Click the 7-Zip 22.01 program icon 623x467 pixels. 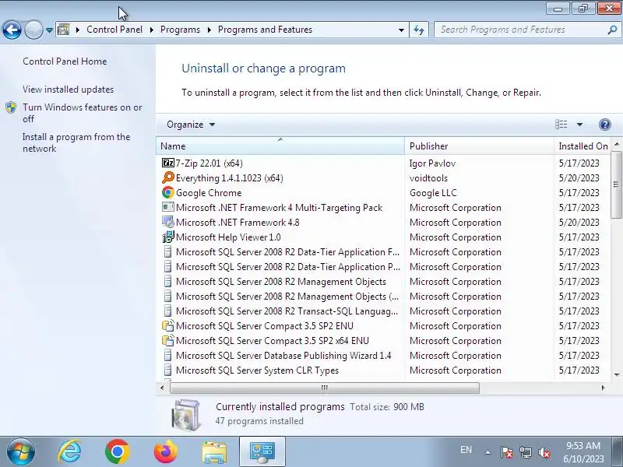168,163
